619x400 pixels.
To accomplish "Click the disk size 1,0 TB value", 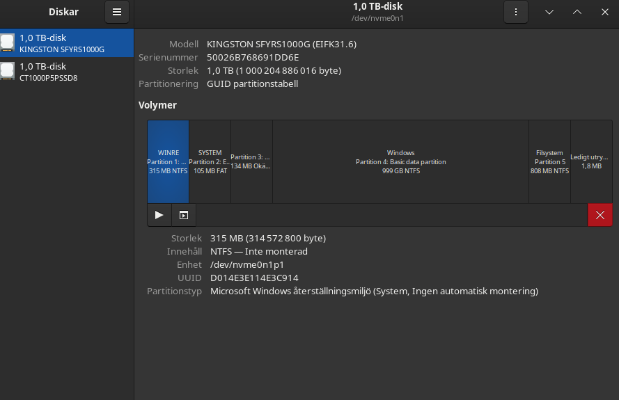I will click(274, 71).
